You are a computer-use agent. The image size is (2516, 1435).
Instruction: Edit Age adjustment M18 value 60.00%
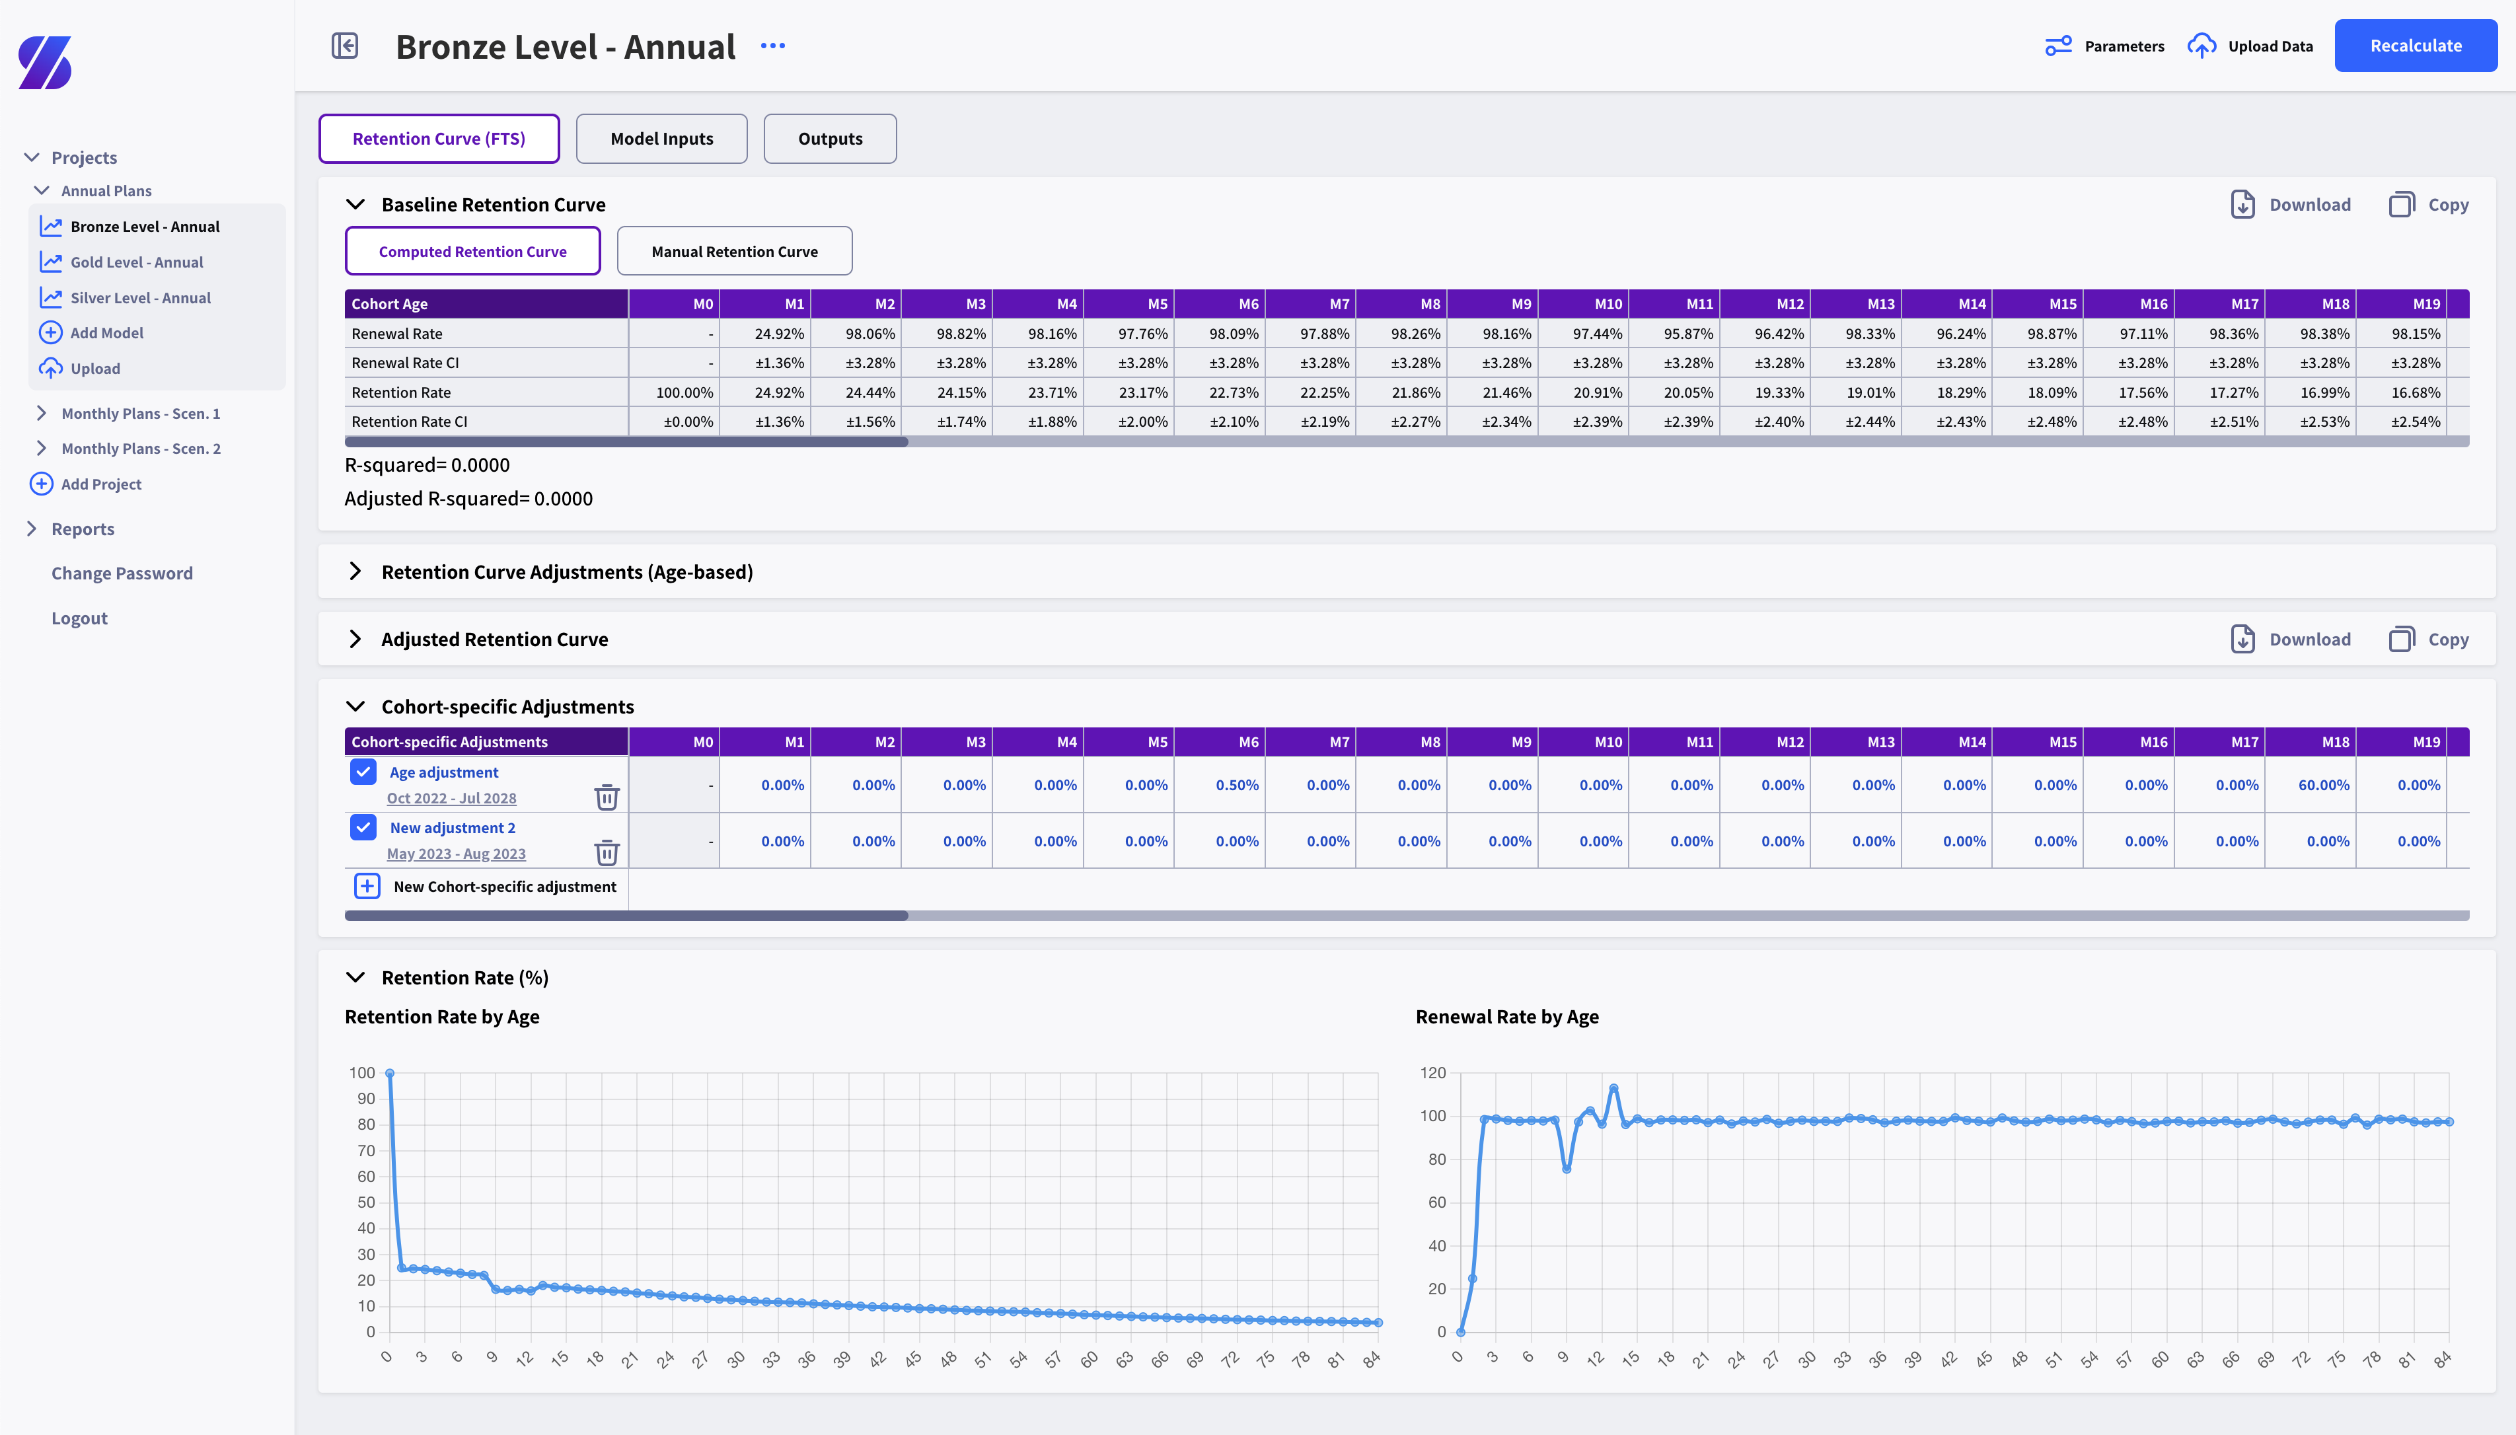pos(2310,784)
